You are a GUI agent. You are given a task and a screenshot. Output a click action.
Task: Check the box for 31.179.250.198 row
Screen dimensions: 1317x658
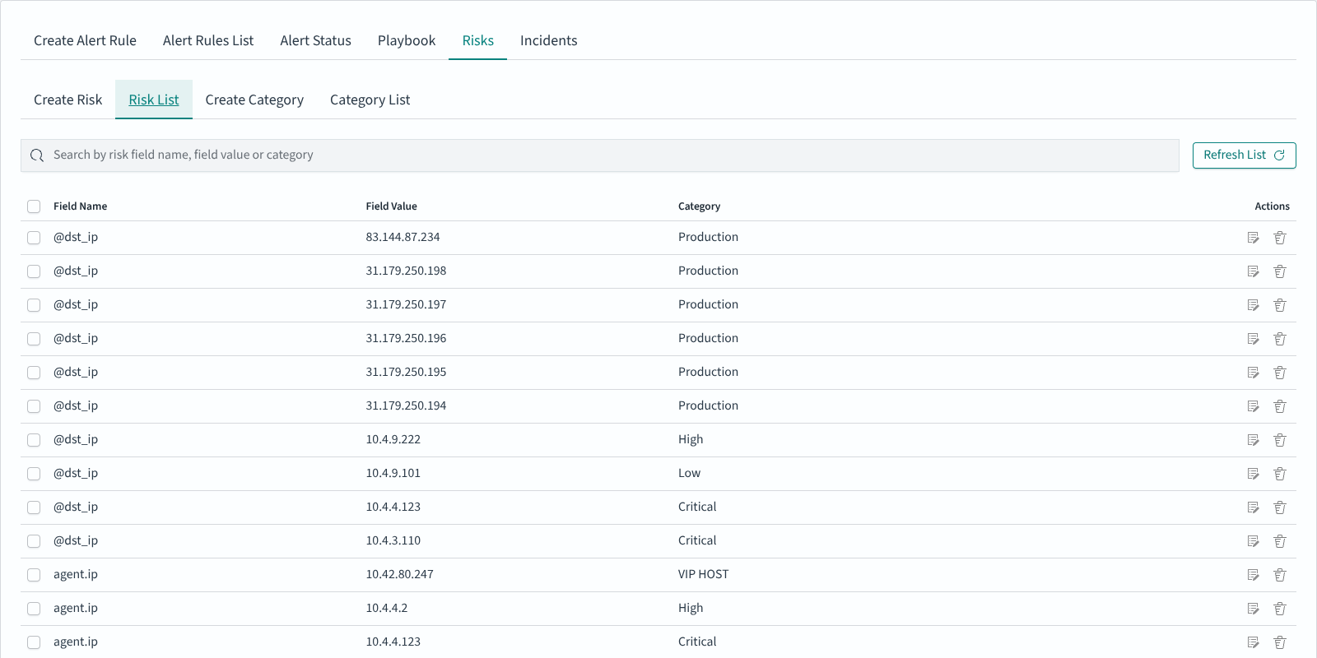coord(34,271)
